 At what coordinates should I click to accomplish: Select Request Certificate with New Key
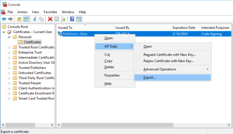coord(172,55)
